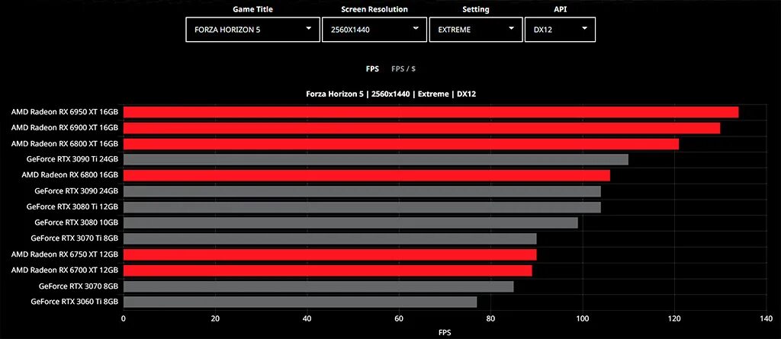Click the GeForce RTX 3070 8GB bar
The image size is (781, 339).
coord(318,286)
